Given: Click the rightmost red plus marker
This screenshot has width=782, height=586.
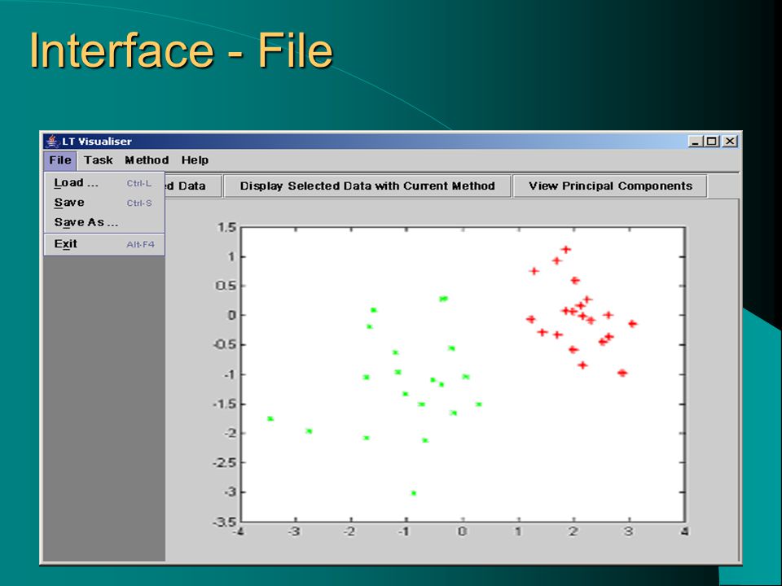Looking at the screenshot, I should tap(632, 324).
